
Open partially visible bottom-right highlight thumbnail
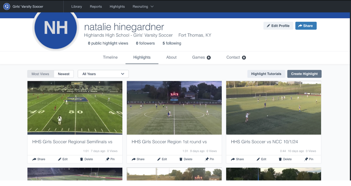pyautogui.click(x=274, y=174)
